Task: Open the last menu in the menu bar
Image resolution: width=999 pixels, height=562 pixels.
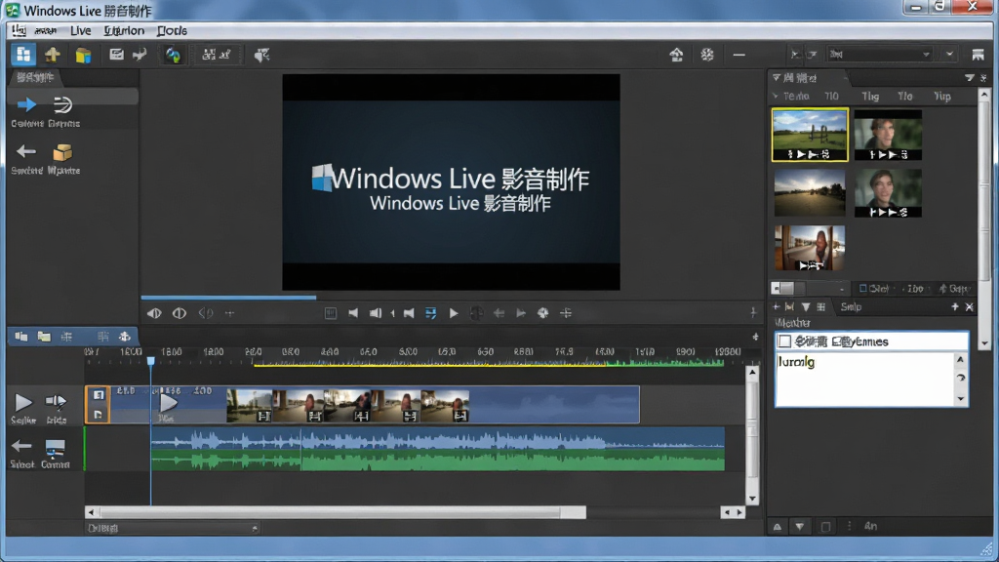Action: click(x=172, y=30)
